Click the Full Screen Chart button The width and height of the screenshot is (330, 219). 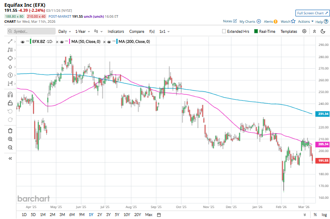[x=311, y=13]
